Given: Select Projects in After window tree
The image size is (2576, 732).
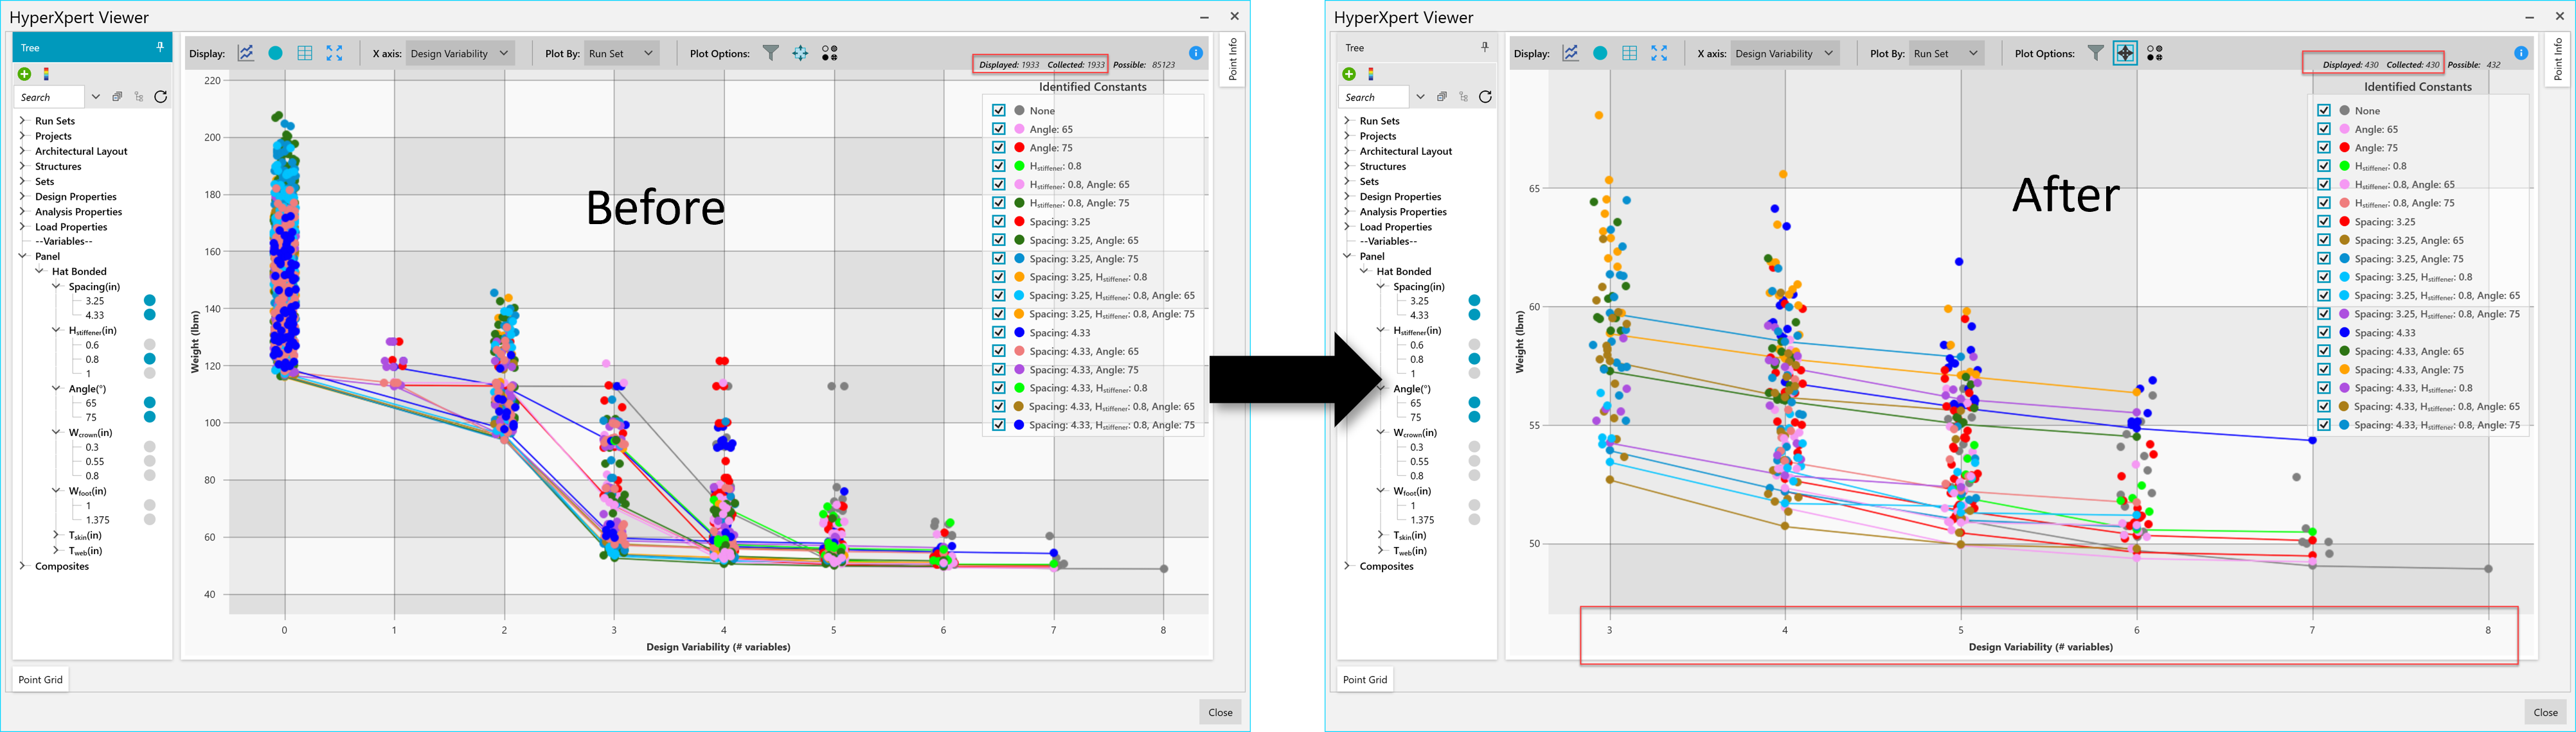Looking at the screenshot, I should point(1378,136).
